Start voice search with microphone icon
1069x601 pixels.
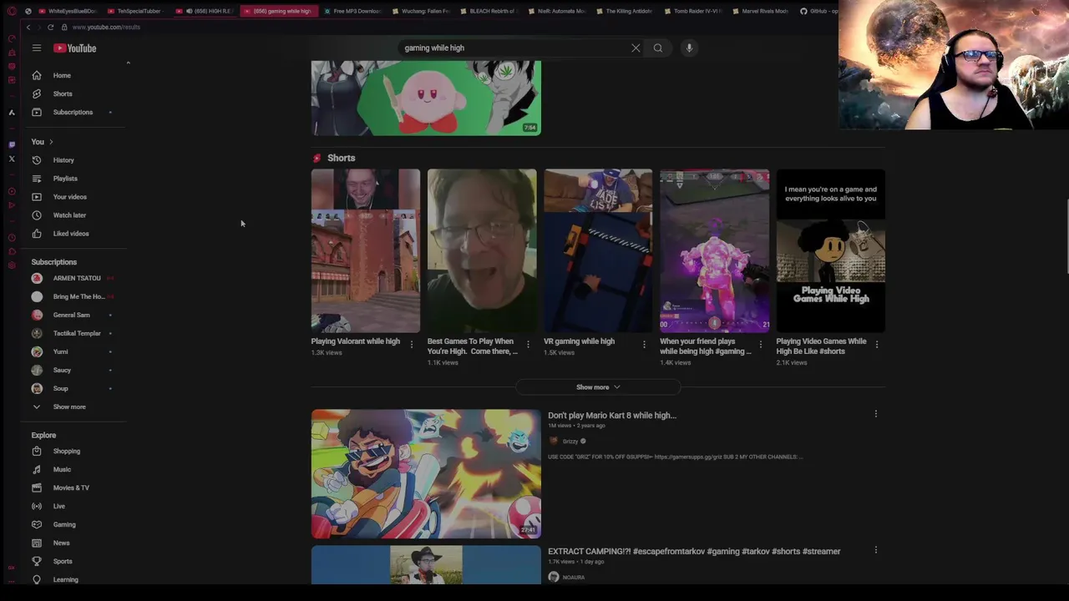tap(689, 48)
